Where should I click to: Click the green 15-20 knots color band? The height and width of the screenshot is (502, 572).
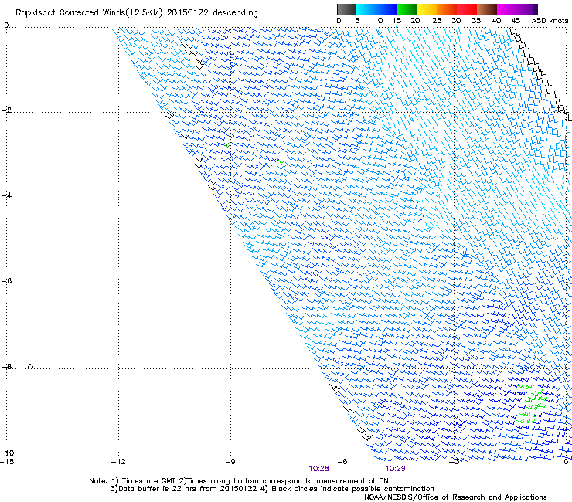click(407, 9)
